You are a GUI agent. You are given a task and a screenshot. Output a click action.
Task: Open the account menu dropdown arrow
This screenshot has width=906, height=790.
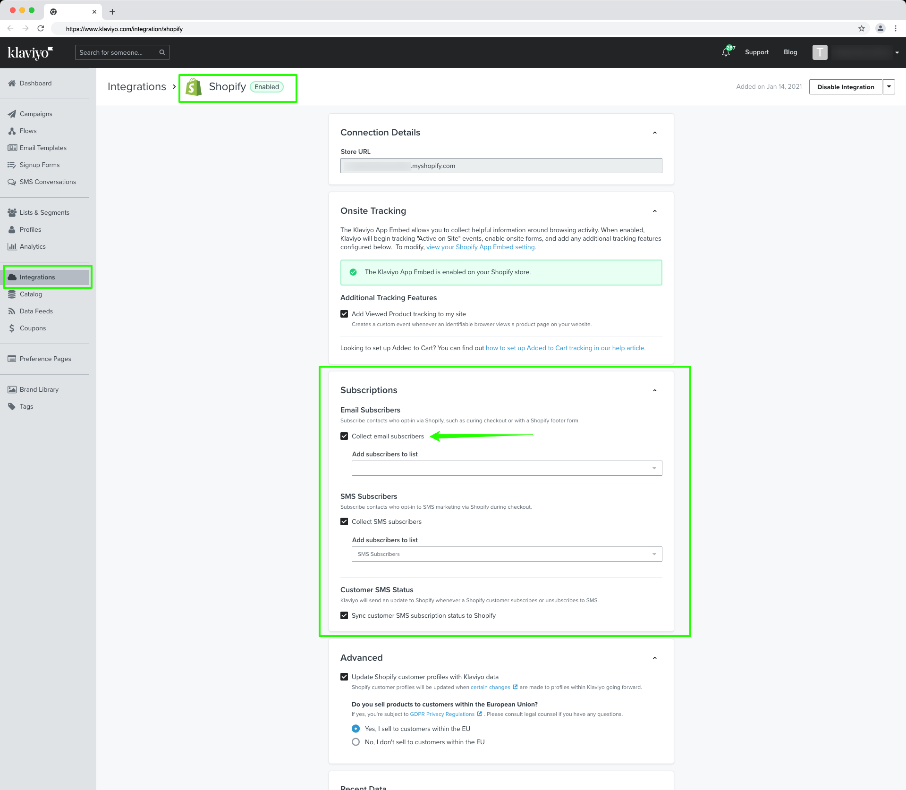coord(897,53)
